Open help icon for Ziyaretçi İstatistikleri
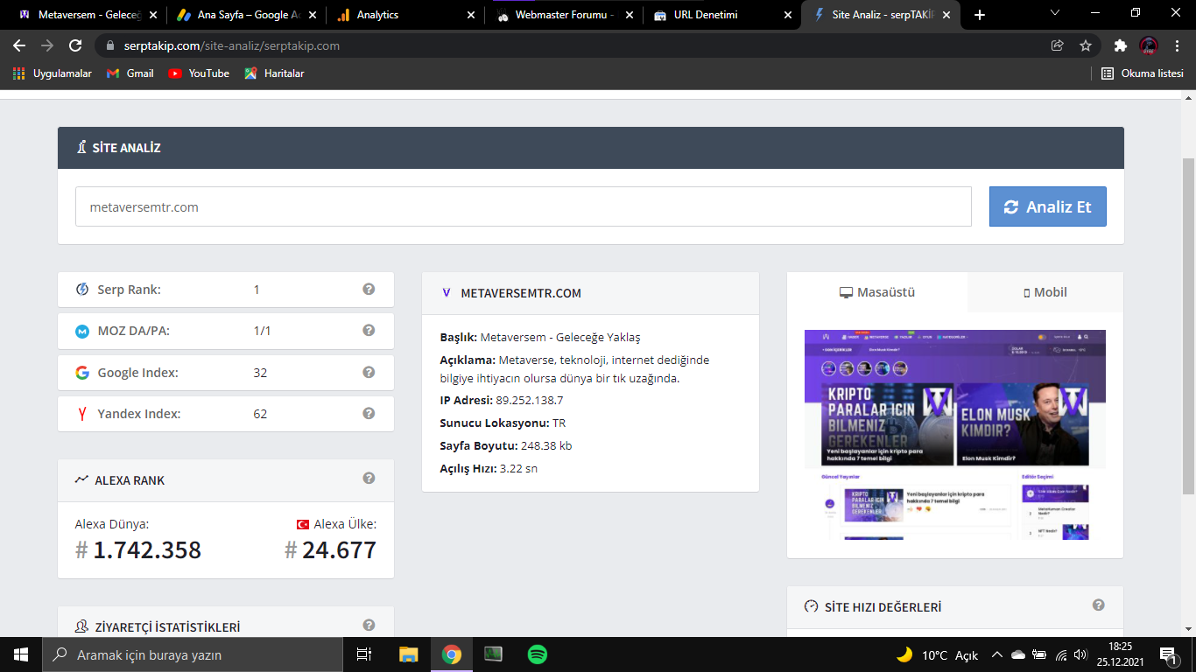Image resolution: width=1196 pixels, height=672 pixels. [x=369, y=625]
